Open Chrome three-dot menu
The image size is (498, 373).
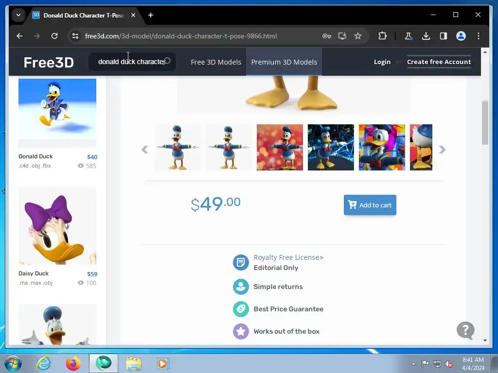[x=479, y=36]
